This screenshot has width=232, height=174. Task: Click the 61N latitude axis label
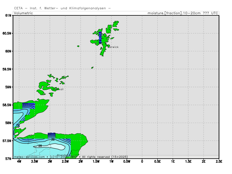8,15
